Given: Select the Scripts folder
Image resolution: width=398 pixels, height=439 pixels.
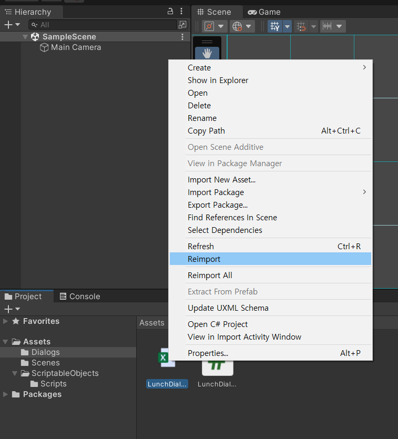Looking at the screenshot, I should click(x=48, y=384).
